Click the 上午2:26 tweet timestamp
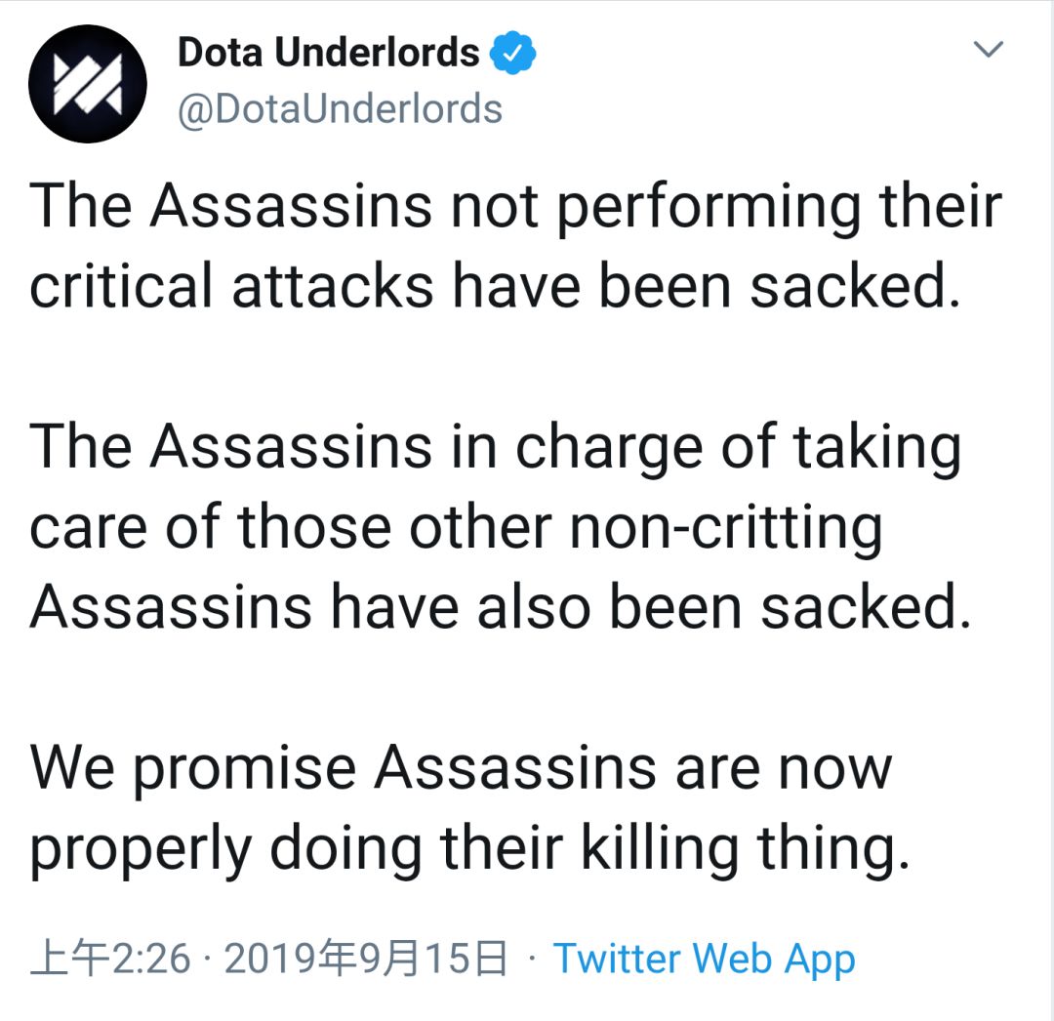The height and width of the screenshot is (1021, 1054). pyautogui.click(x=110, y=959)
